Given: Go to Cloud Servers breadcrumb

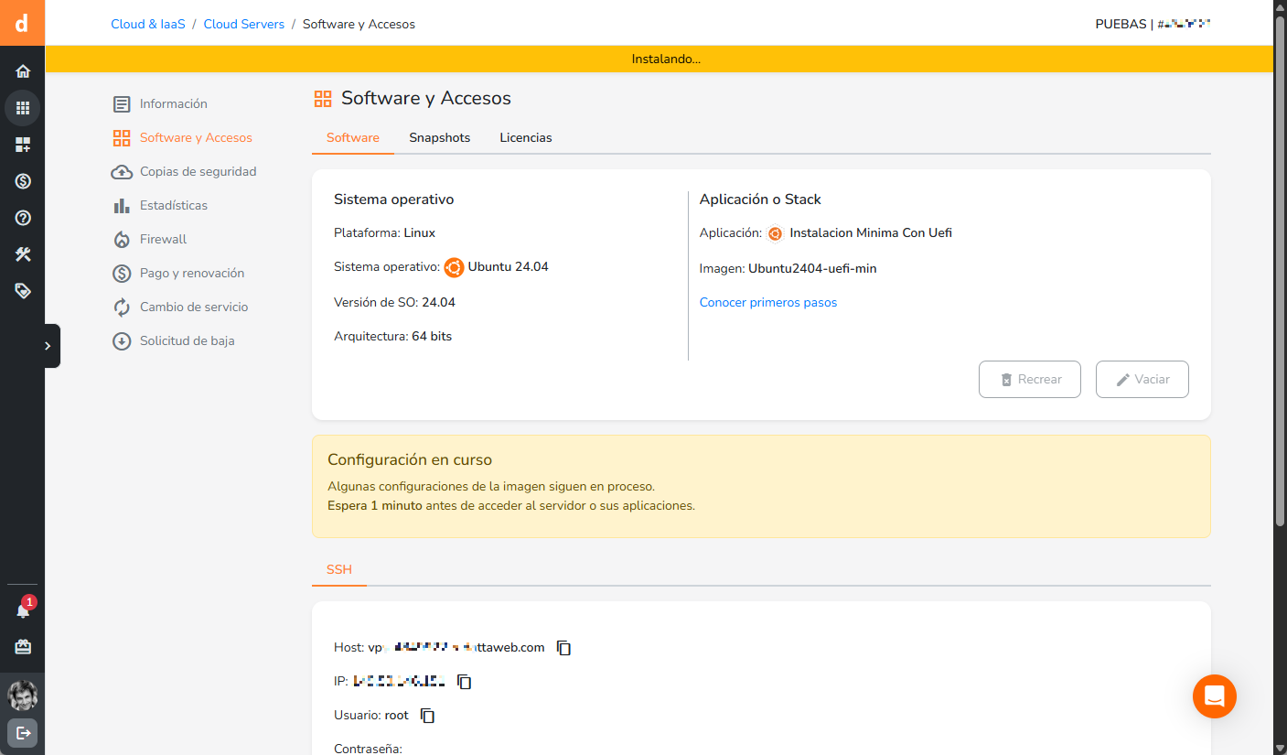Looking at the screenshot, I should tap(244, 25).
